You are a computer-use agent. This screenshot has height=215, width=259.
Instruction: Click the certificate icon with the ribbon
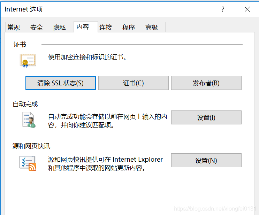coord(28,61)
